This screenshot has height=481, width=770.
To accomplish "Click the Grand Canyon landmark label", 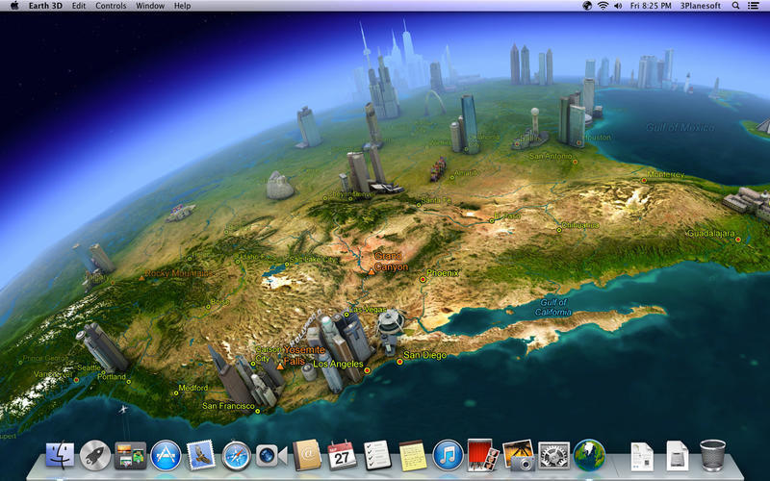I will coord(391,261).
